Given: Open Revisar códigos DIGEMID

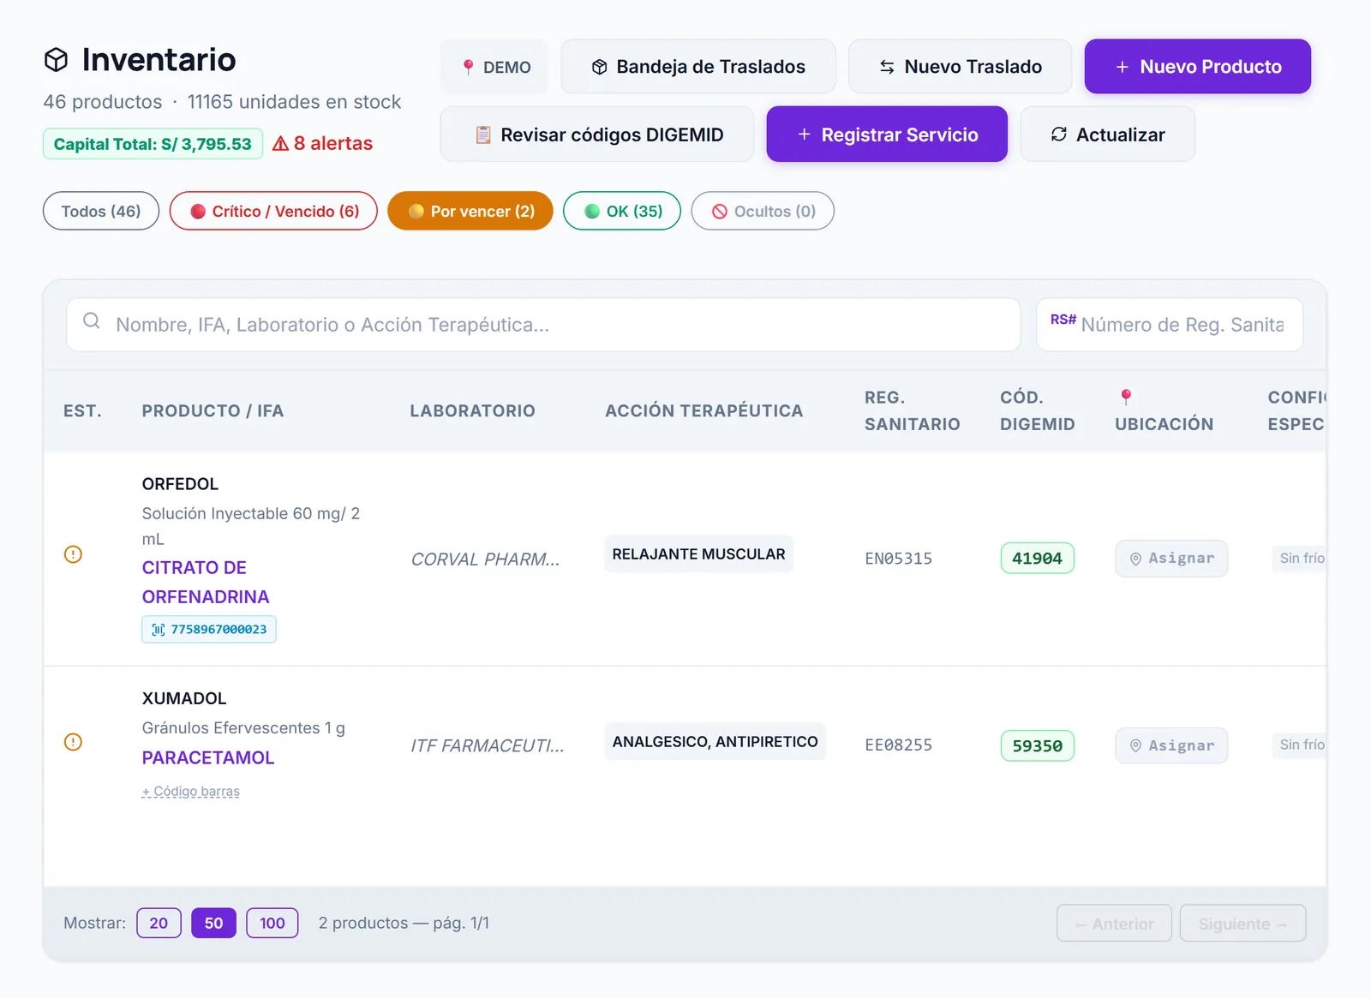Looking at the screenshot, I should tap(597, 135).
